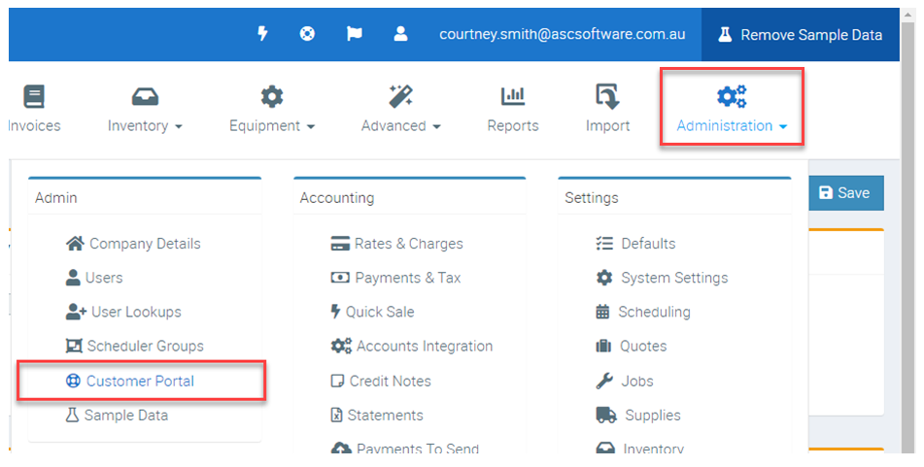This screenshot has height=467, width=924.
Task: Choose Rates & Charges under Accounting
Action: tap(408, 244)
